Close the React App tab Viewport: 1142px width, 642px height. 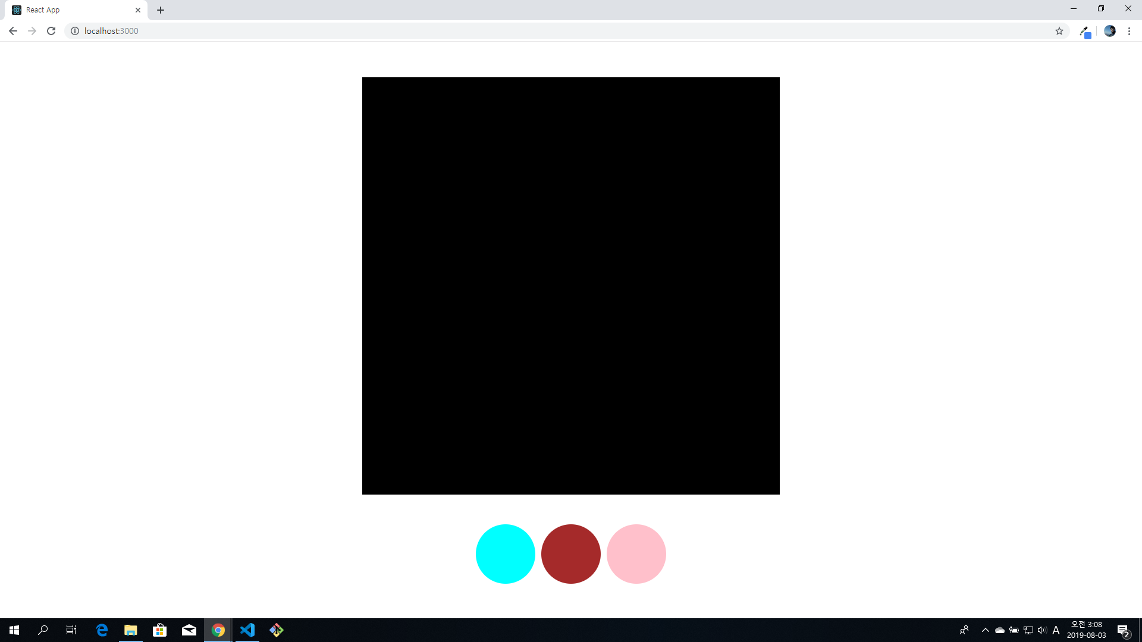[x=138, y=10]
